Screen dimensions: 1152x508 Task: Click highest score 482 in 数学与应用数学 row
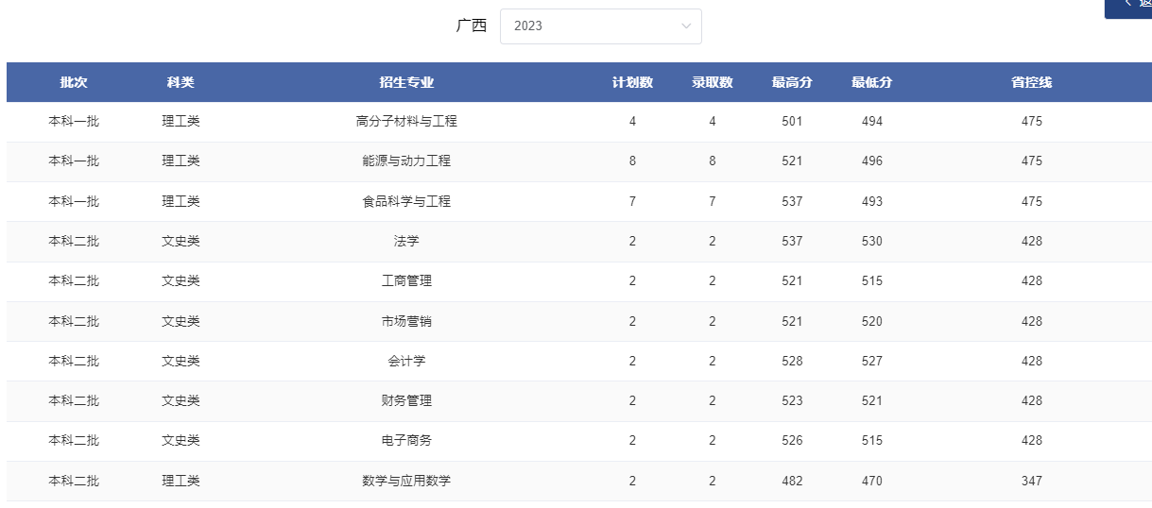click(x=792, y=482)
